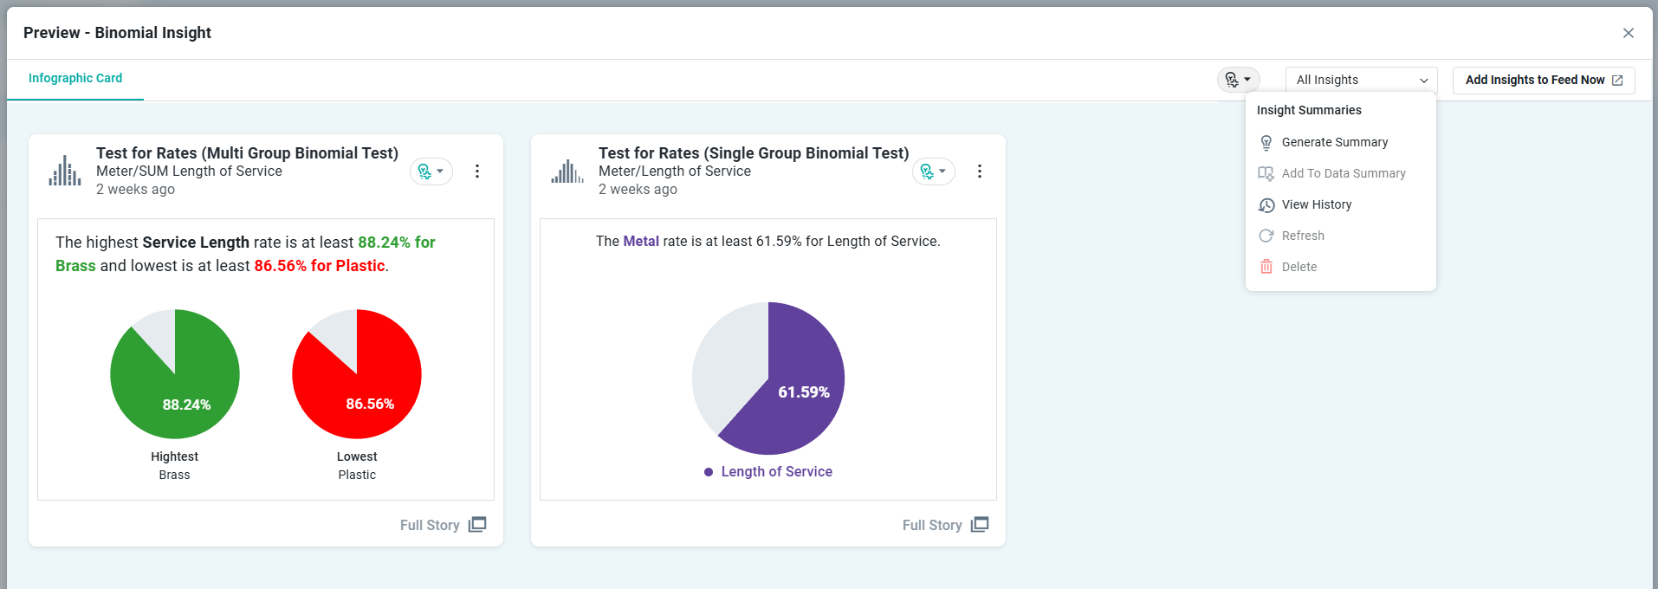
Task: Toggle the Length of Service legend item
Action: coord(768,471)
